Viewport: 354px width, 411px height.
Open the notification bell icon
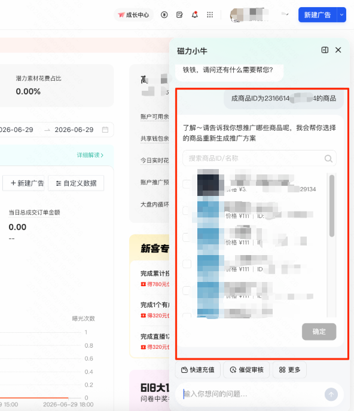[195, 15]
